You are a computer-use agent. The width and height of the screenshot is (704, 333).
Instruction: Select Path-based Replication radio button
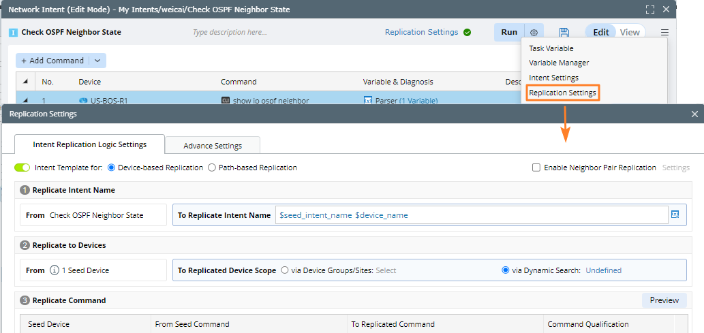click(x=212, y=168)
